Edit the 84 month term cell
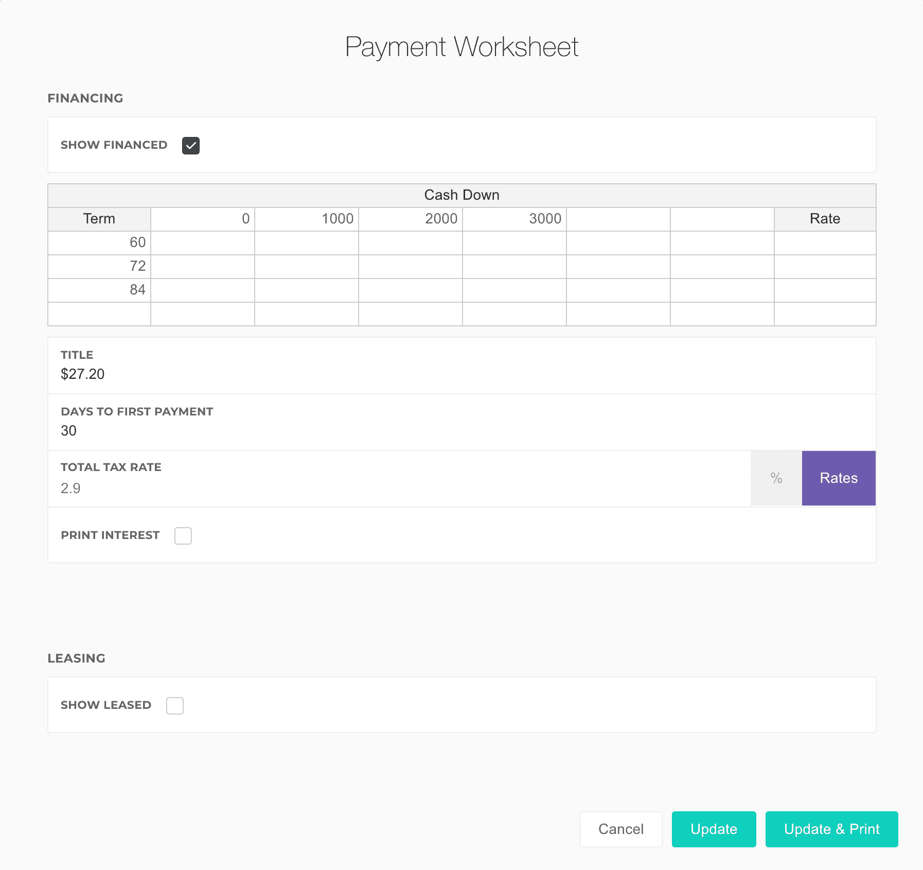923x870 pixels. point(99,290)
